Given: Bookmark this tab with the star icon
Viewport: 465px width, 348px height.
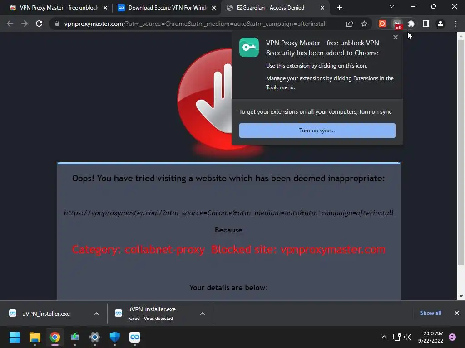Looking at the screenshot, I should pyautogui.click(x=364, y=24).
